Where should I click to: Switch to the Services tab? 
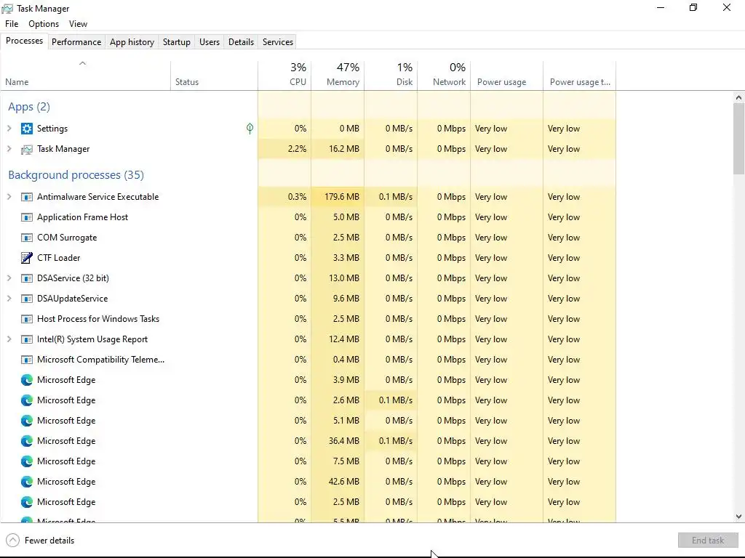(278, 42)
